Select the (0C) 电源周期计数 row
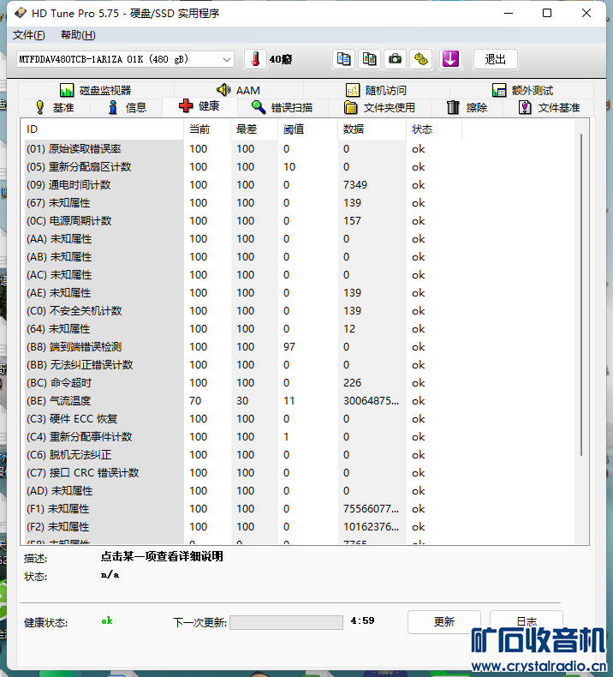Image resolution: width=613 pixels, height=677 pixels. 299,221
